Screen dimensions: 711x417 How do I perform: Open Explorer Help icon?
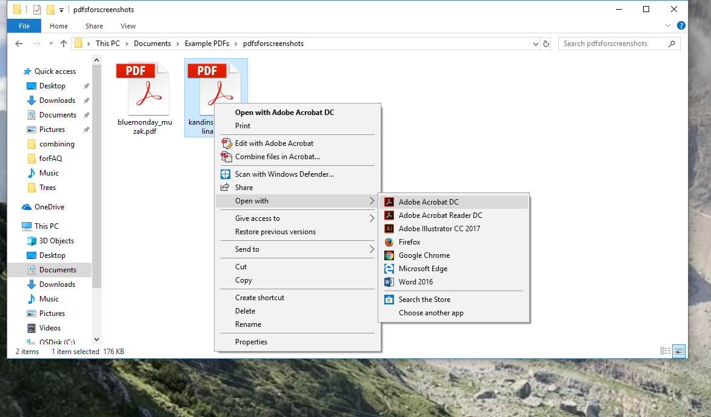(681, 26)
